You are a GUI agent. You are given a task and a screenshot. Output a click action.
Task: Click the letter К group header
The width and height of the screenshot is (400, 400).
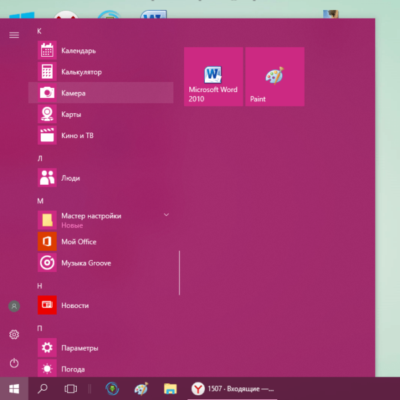(x=39, y=31)
